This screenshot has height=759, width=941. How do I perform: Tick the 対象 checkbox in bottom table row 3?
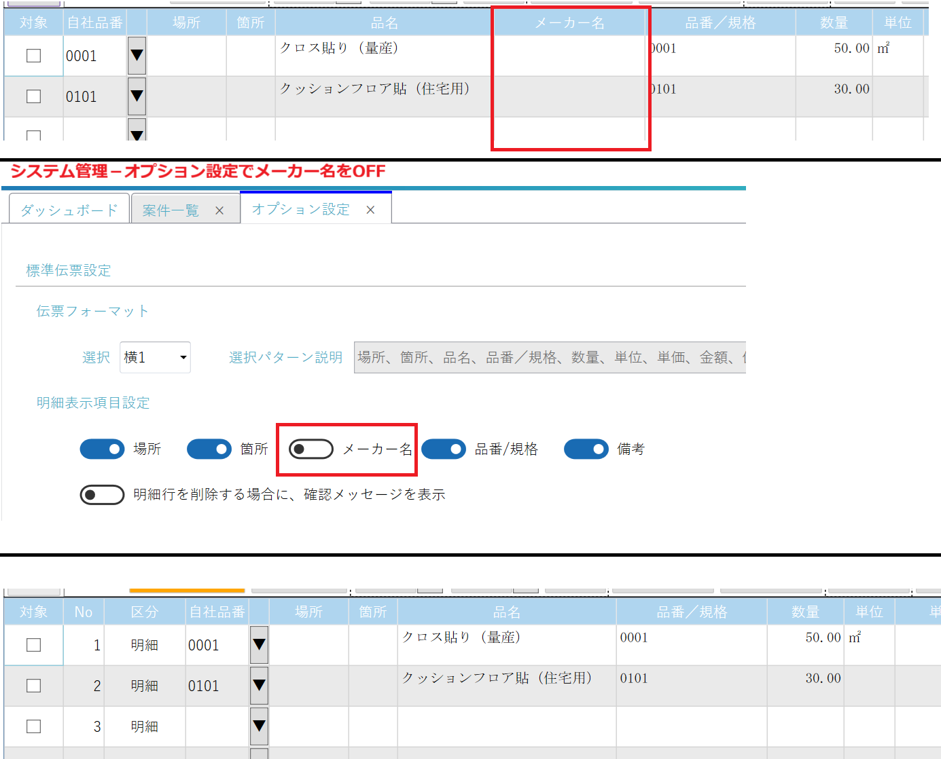click(33, 726)
